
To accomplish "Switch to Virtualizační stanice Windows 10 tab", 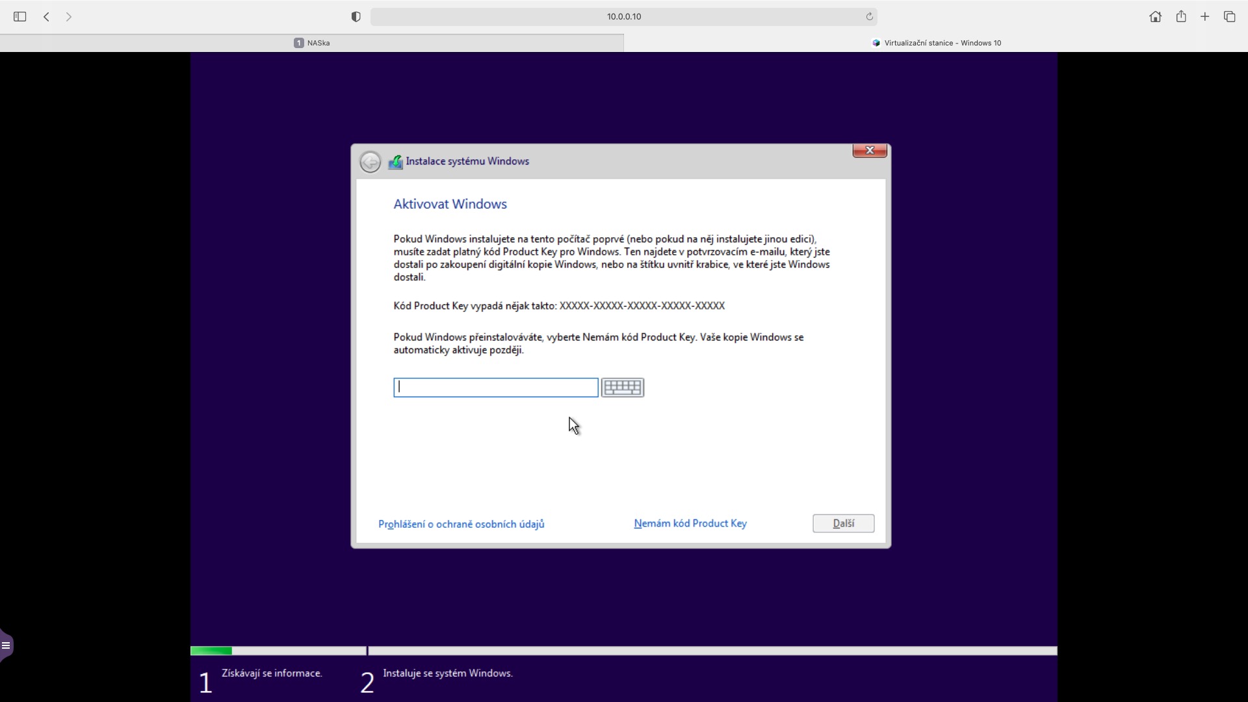I will coord(936,43).
